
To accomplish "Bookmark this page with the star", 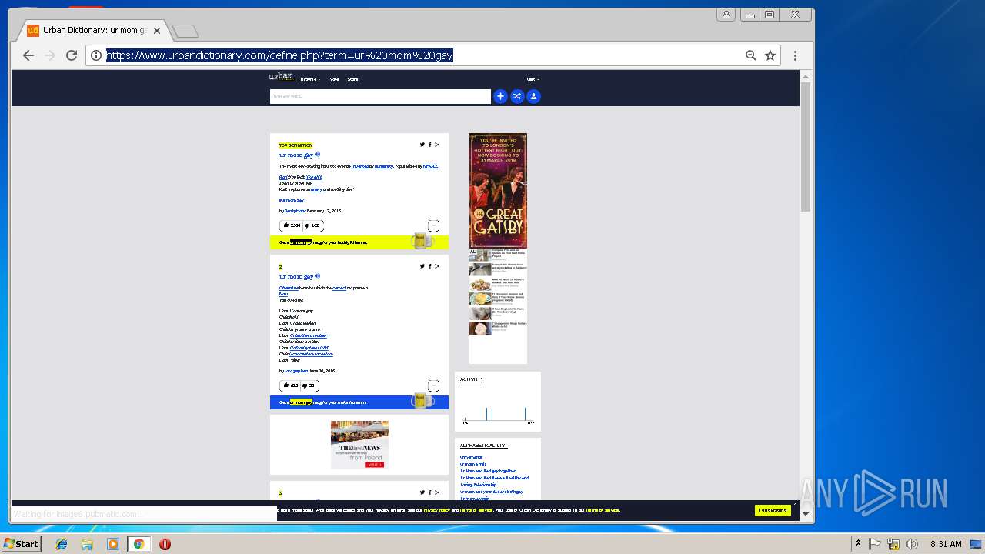I will 770,55.
